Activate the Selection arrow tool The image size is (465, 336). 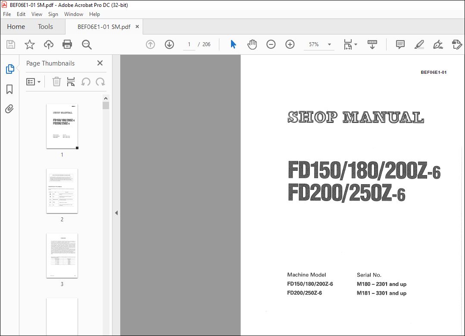234,44
